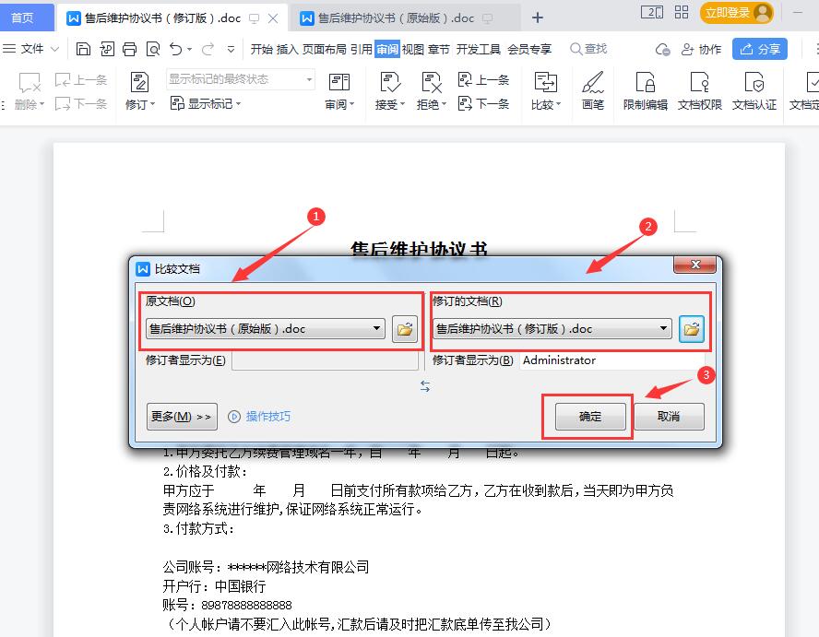Switch to the 引用 ribbon tab
819x637 pixels.
pos(362,49)
